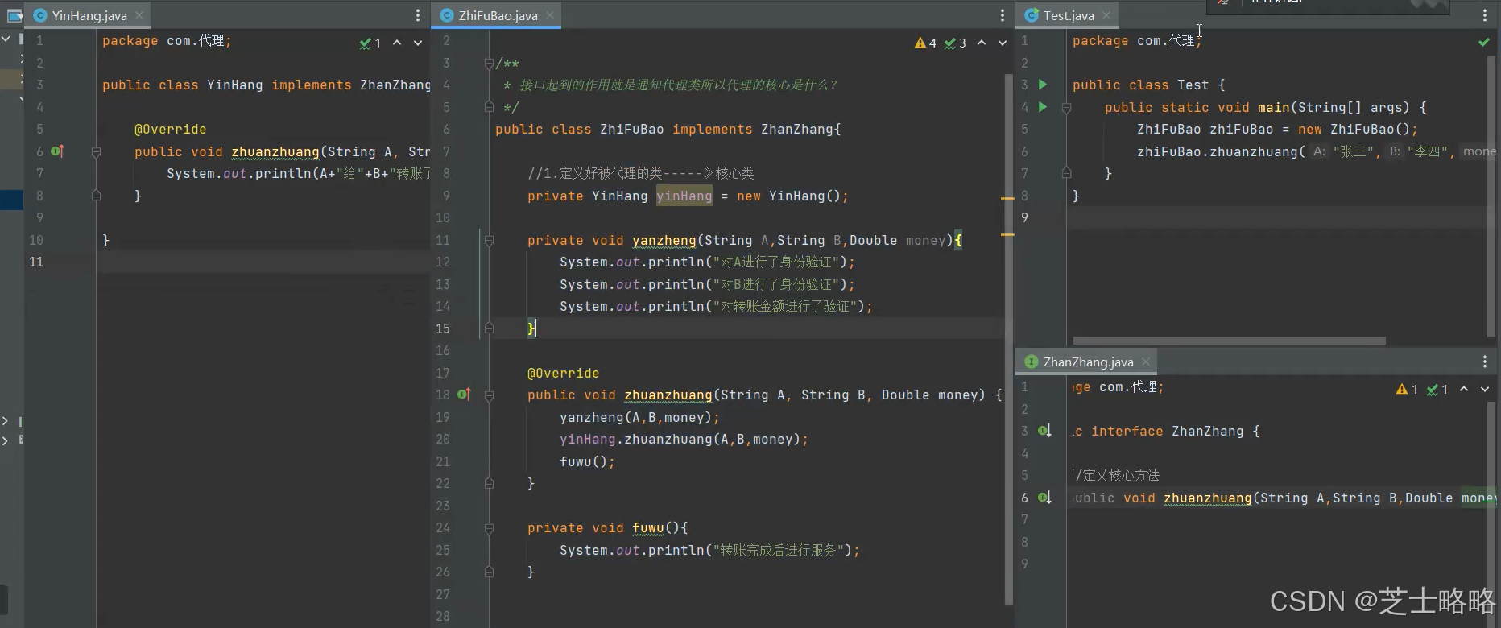The height and width of the screenshot is (628, 1501).
Task: Switch to the YinHang.java tab
Action: 89,15
